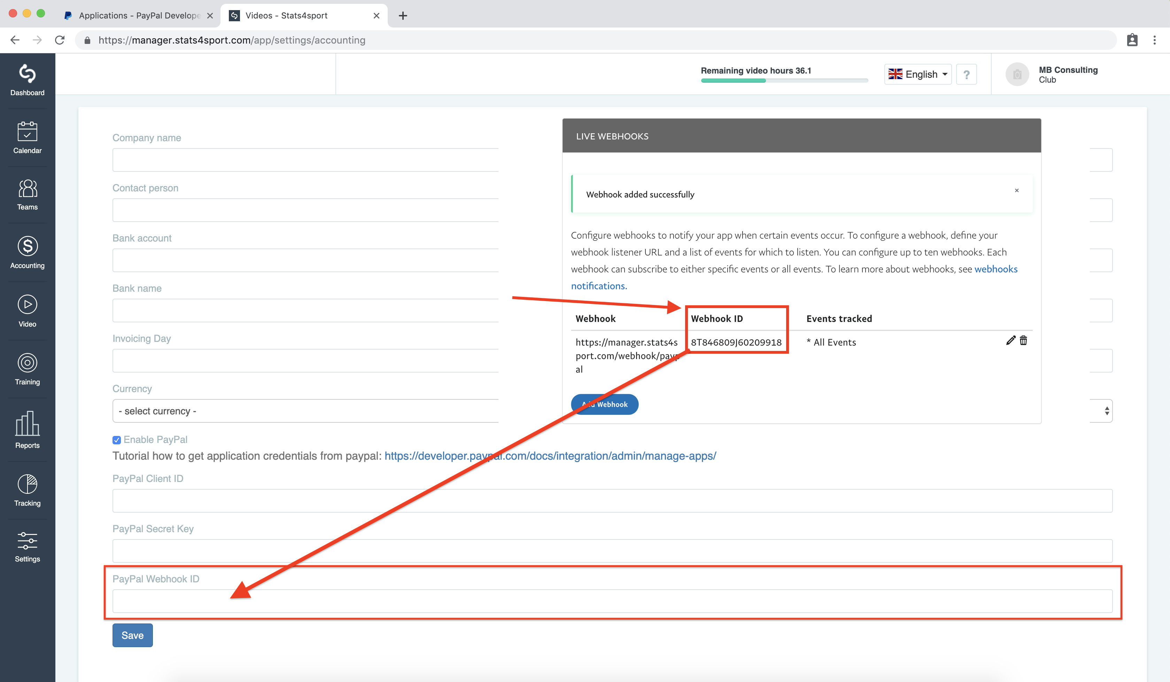Click the Save button
The height and width of the screenshot is (682, 1170).
pos(132,635)
